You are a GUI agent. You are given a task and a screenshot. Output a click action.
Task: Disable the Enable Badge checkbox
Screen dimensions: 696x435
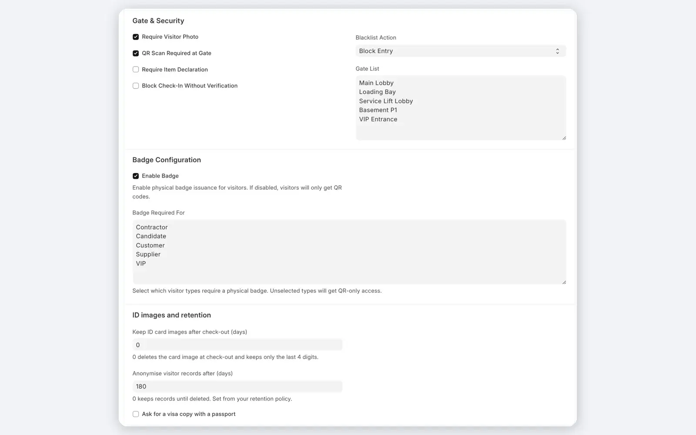click(136, 176)
